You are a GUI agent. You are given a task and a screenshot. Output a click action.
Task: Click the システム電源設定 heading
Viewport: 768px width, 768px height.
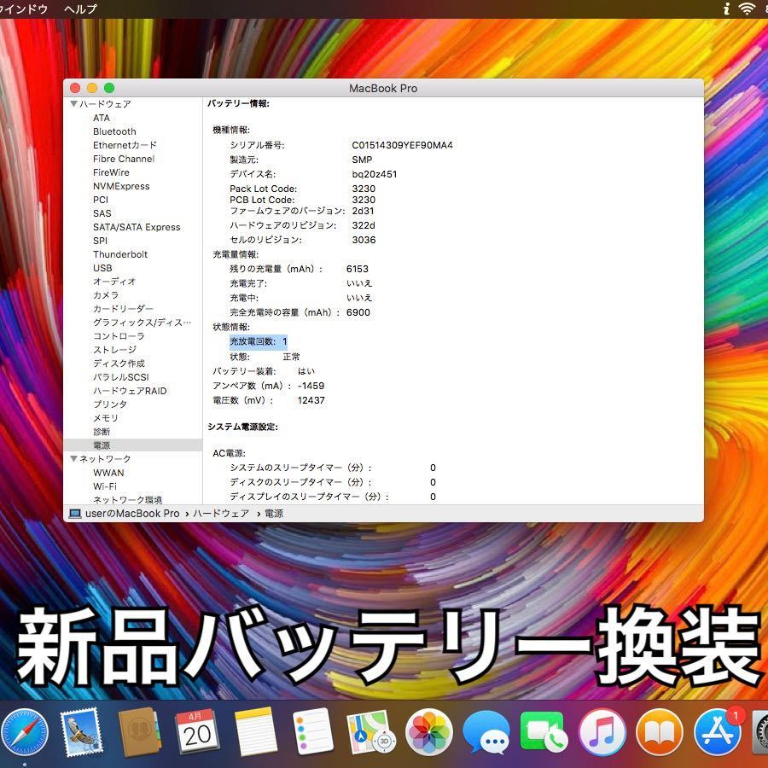242,428
